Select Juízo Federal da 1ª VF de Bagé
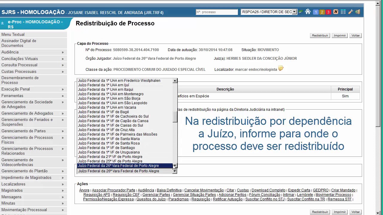The width and height of the screenshot is (383, 215). click(x=125, y=112)
